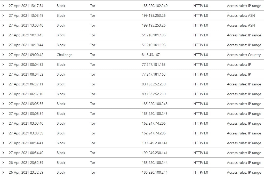Viewport: 264px width, 177px height.
Task: Click Access rules: IP at 08:04:52
Action: (x=239, y=74)
